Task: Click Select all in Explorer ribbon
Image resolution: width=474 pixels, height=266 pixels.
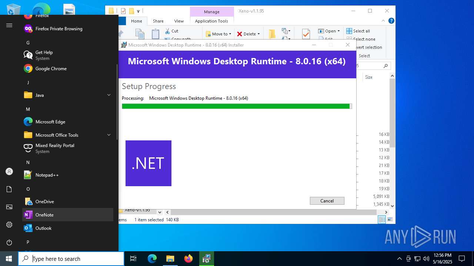Action: (358, 31)
